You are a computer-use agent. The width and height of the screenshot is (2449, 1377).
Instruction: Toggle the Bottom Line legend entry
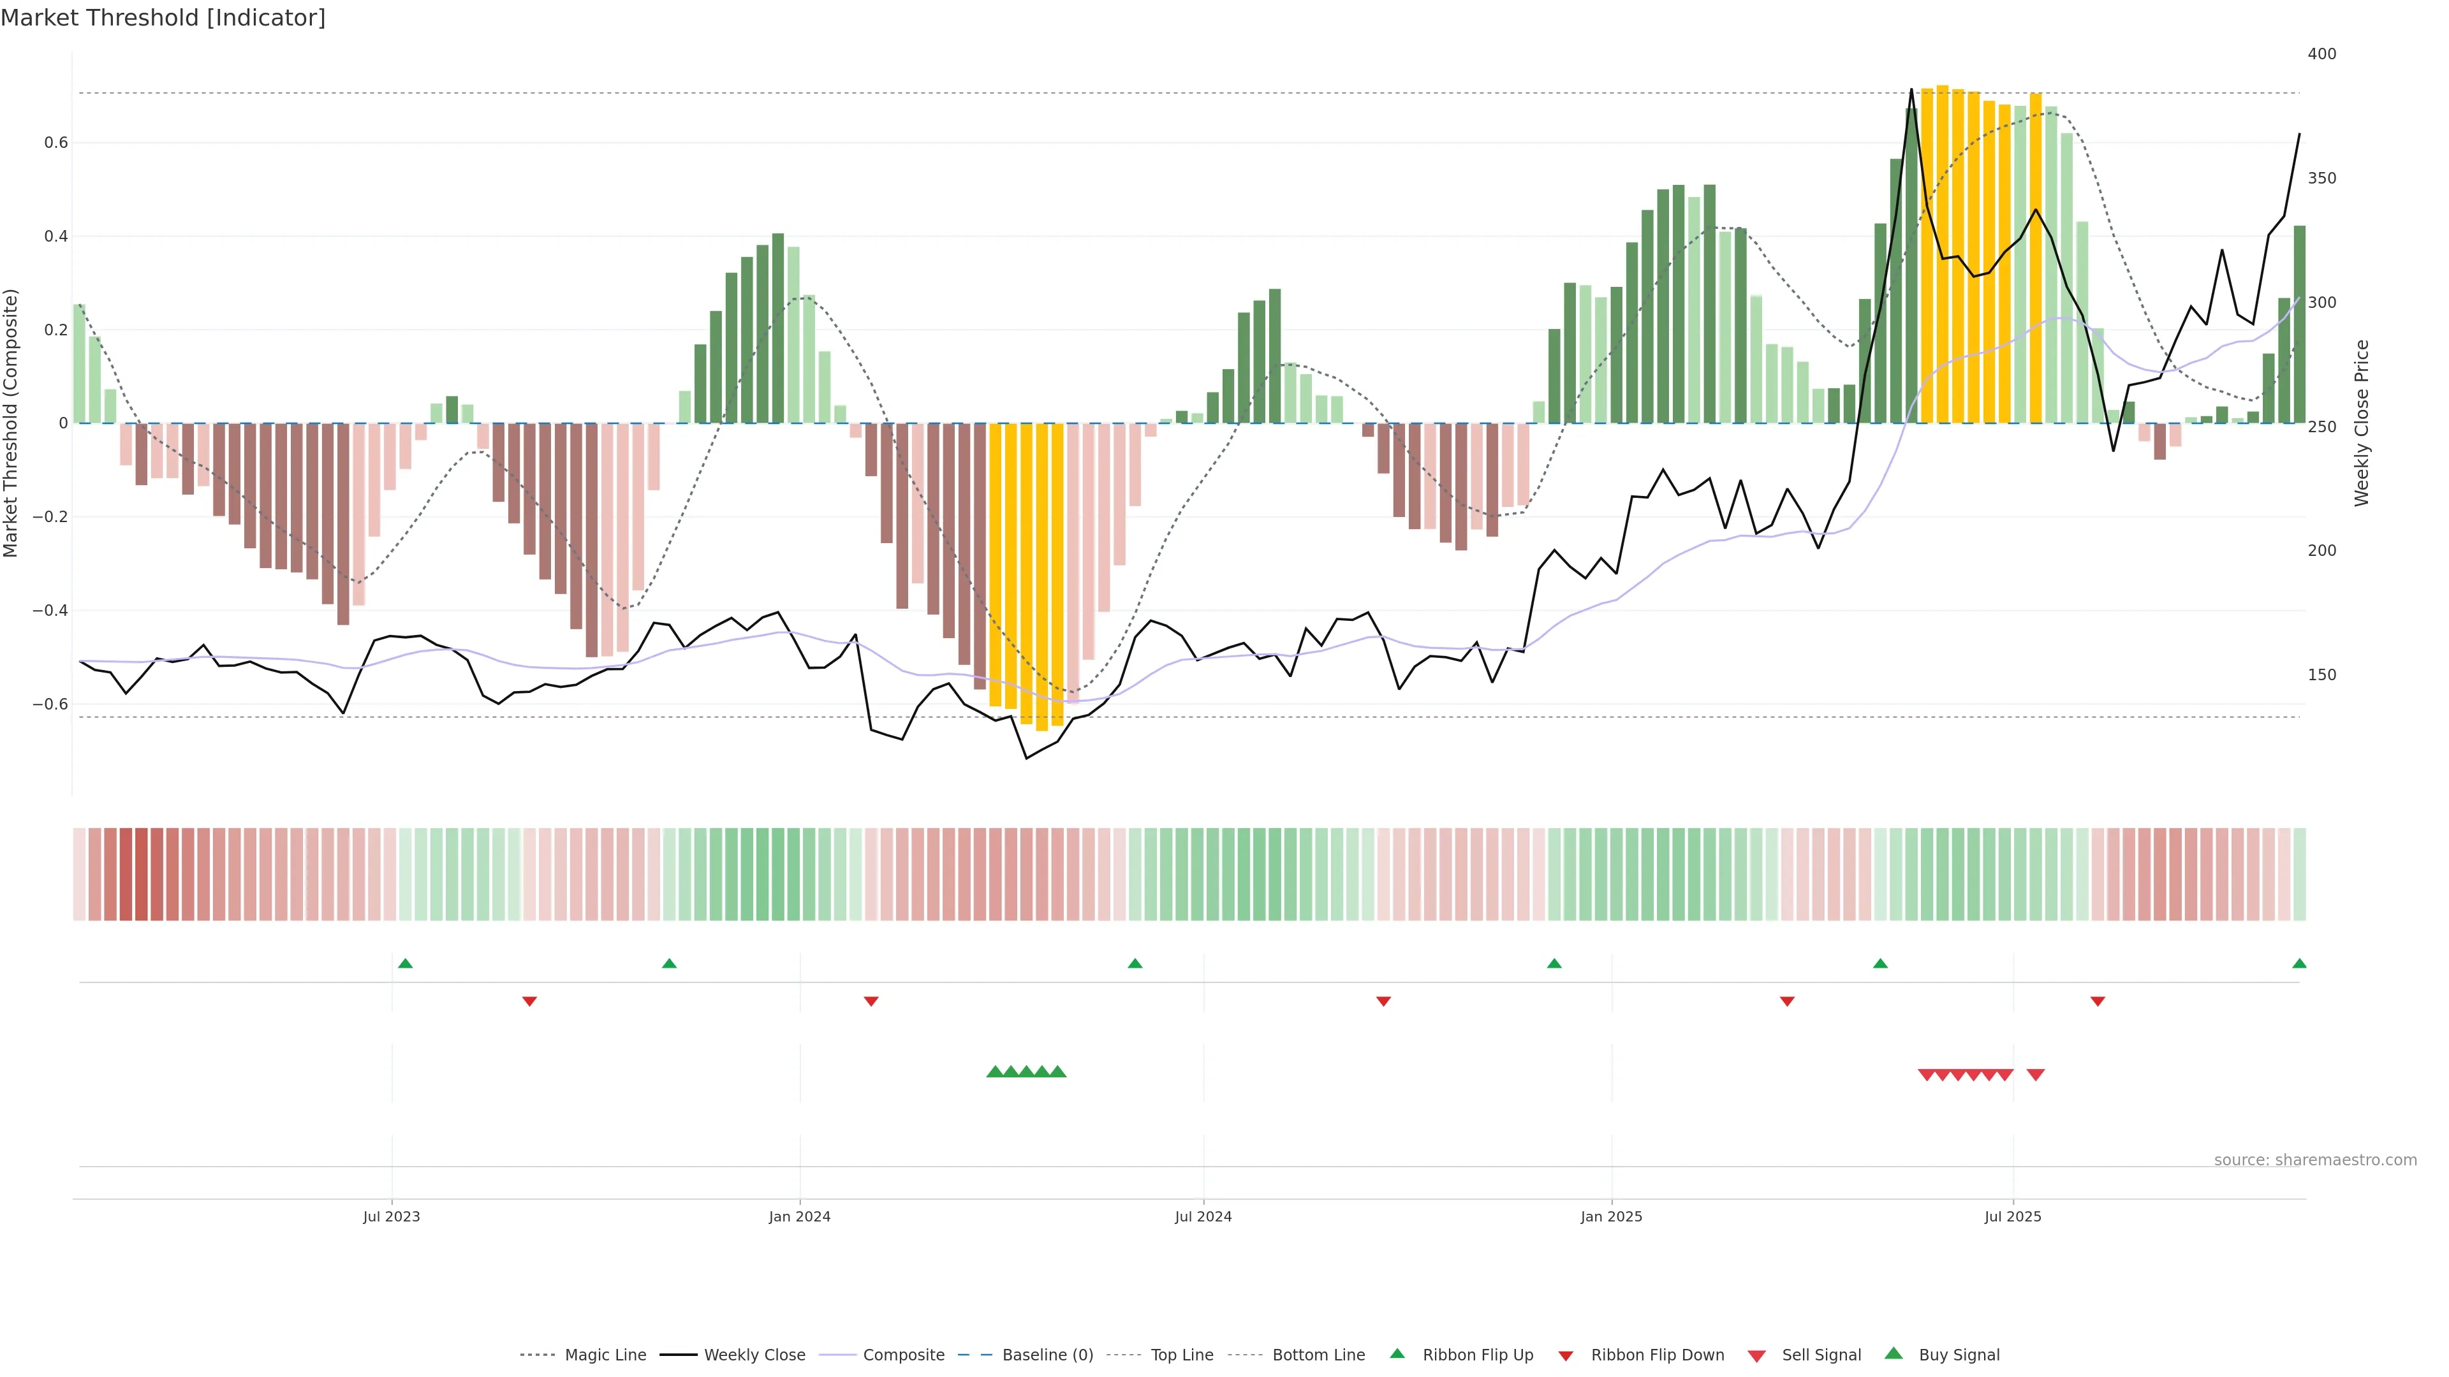click(x=1318, y=1355)
